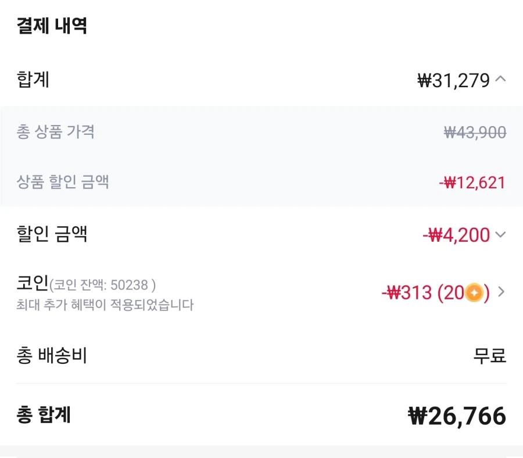Click the -₩313 coin deduction amount
Image resolution: width=523 pixels, height=458 pixels.
tap(407, 292)
